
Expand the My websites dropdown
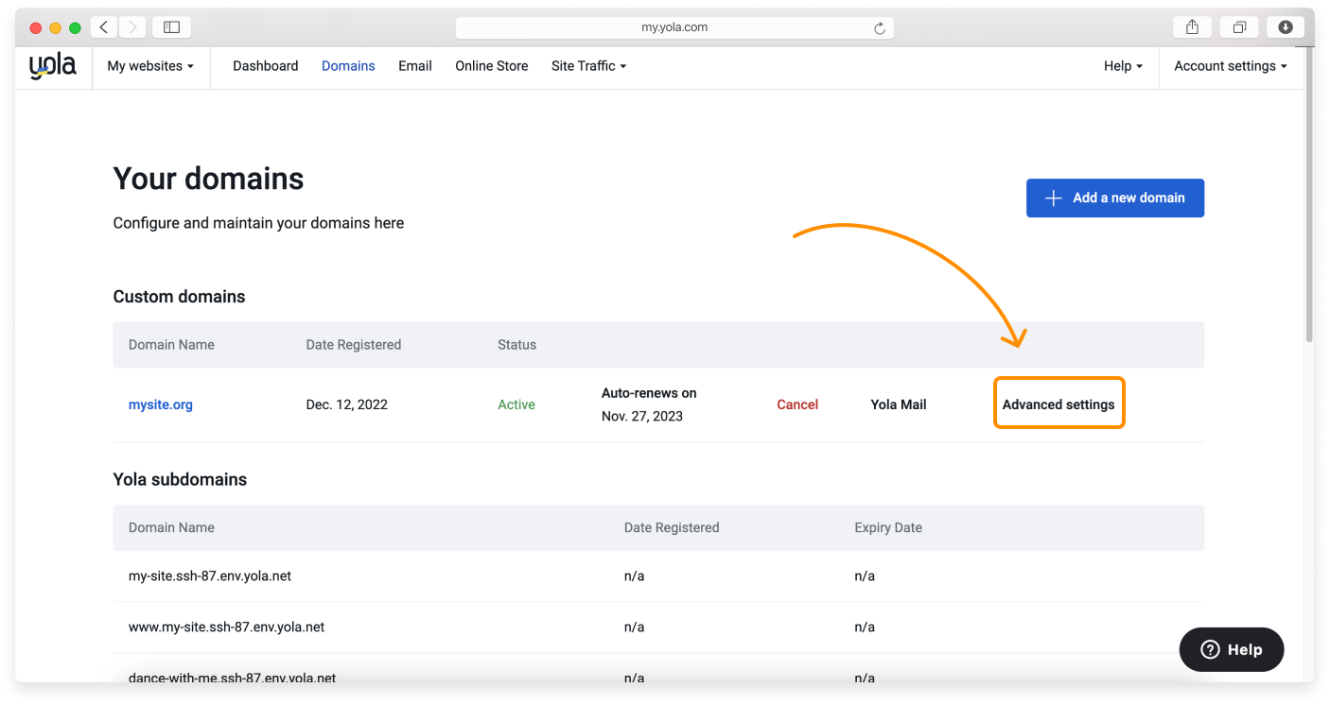pos(150,66)
